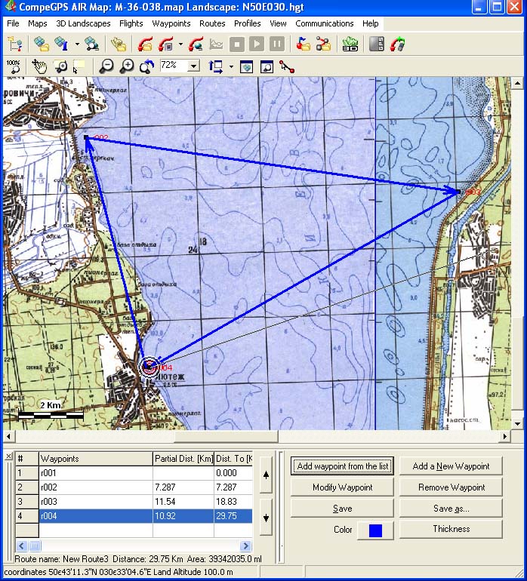Click the Remove Waypoint button
The height and width of the screenshot is (581, 527).
click(451, 487)
